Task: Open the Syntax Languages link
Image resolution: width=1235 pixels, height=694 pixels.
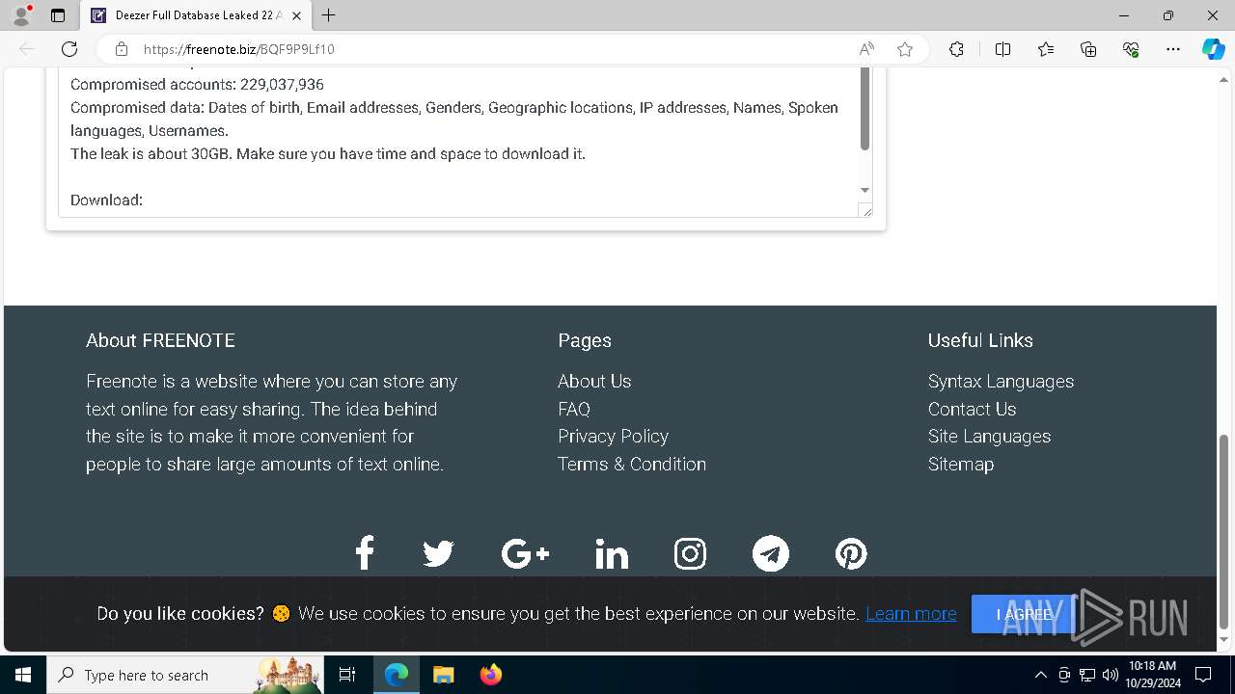Action: (x=1001, y=381)
